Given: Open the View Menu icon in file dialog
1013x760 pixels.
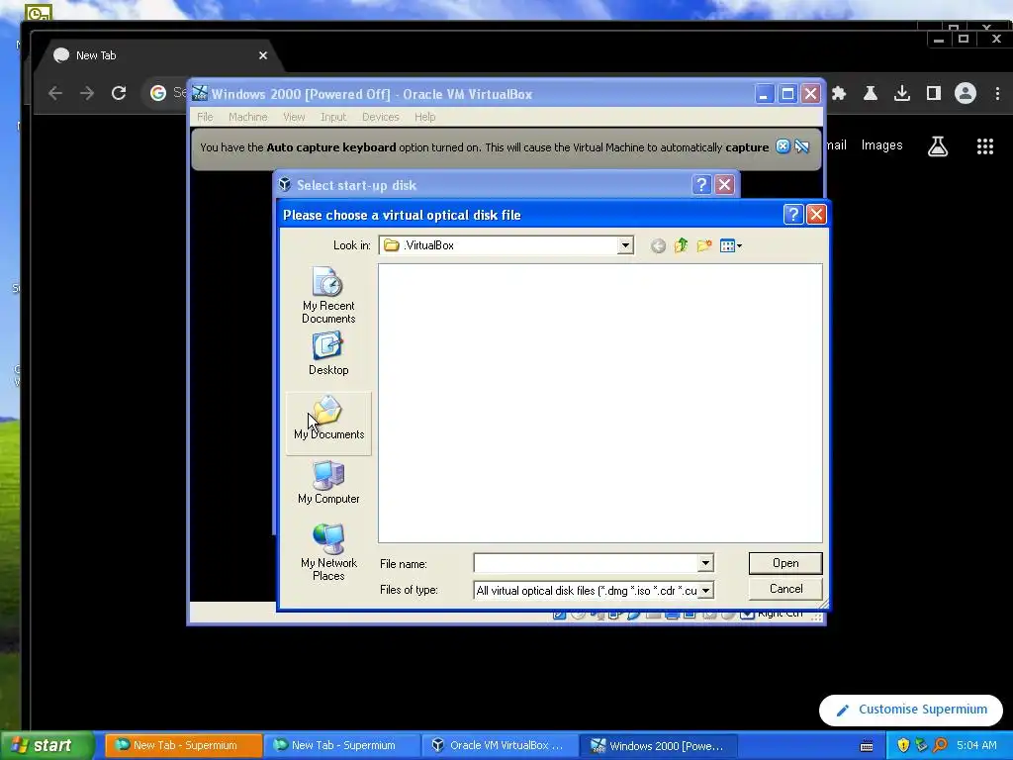Looking at the screenshot, I should pyautogui.click(x=731, y=245).
